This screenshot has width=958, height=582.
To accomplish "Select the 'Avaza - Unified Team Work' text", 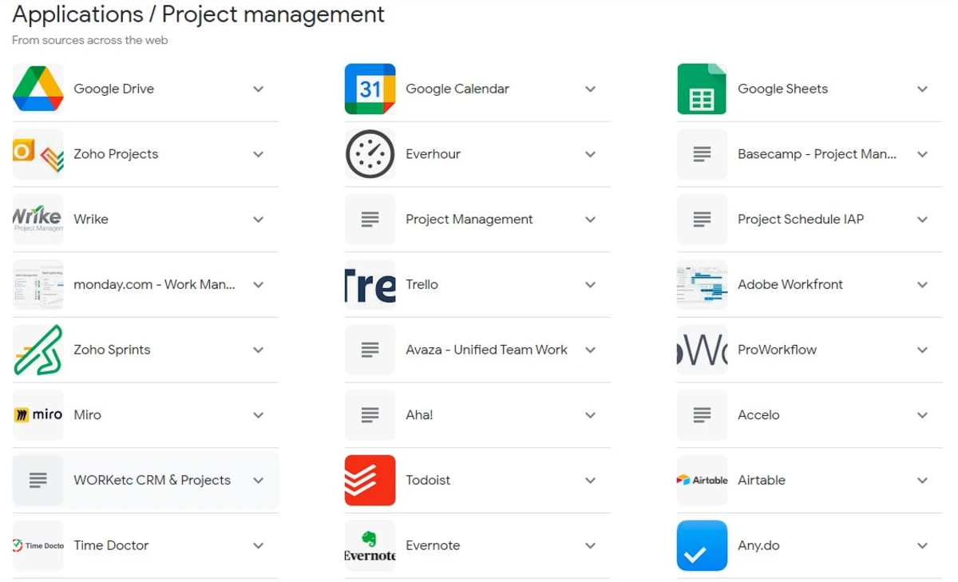I will tap(487, 350).
